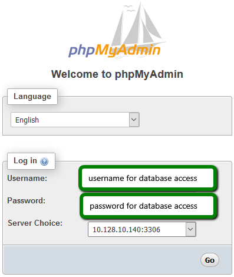234x277 pixels.
Task: Click the small birds above the sailboat
Action: 129,8
